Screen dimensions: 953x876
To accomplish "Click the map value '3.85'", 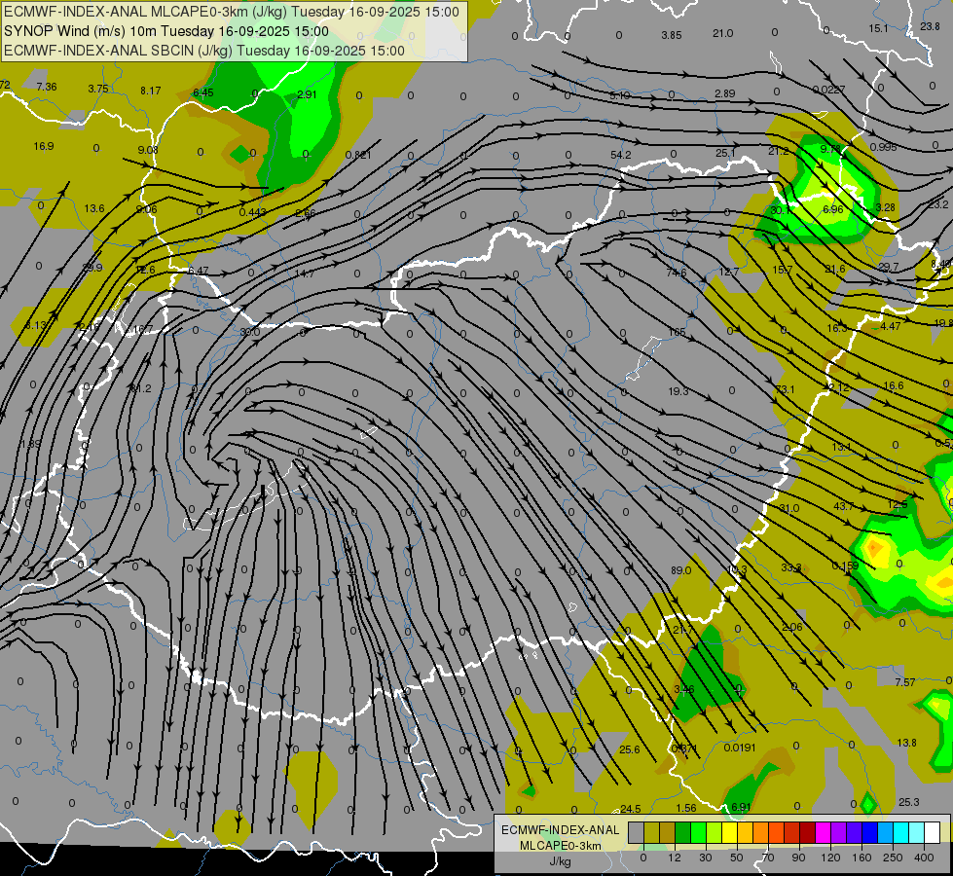I will [x=672, y=36].
